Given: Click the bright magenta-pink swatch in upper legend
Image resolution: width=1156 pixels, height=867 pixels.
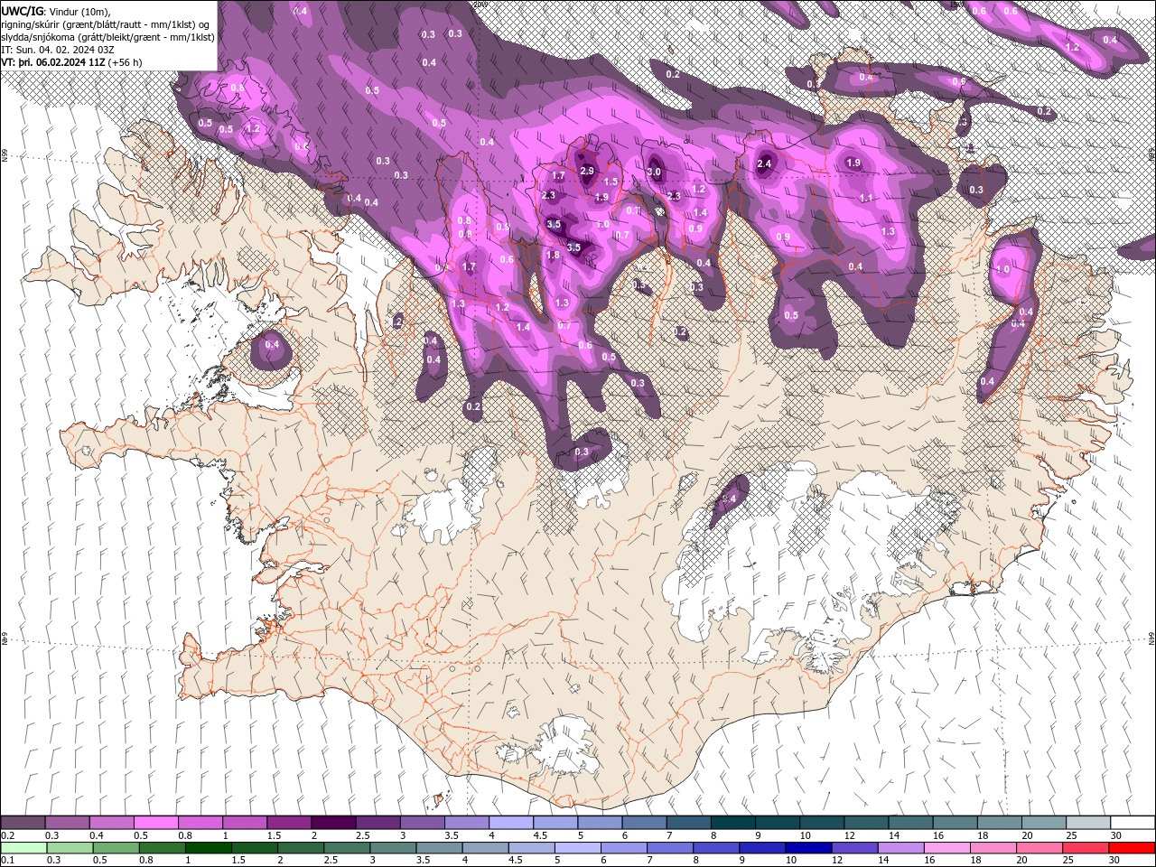Looking at the screenshot, I should coord(155,823).
